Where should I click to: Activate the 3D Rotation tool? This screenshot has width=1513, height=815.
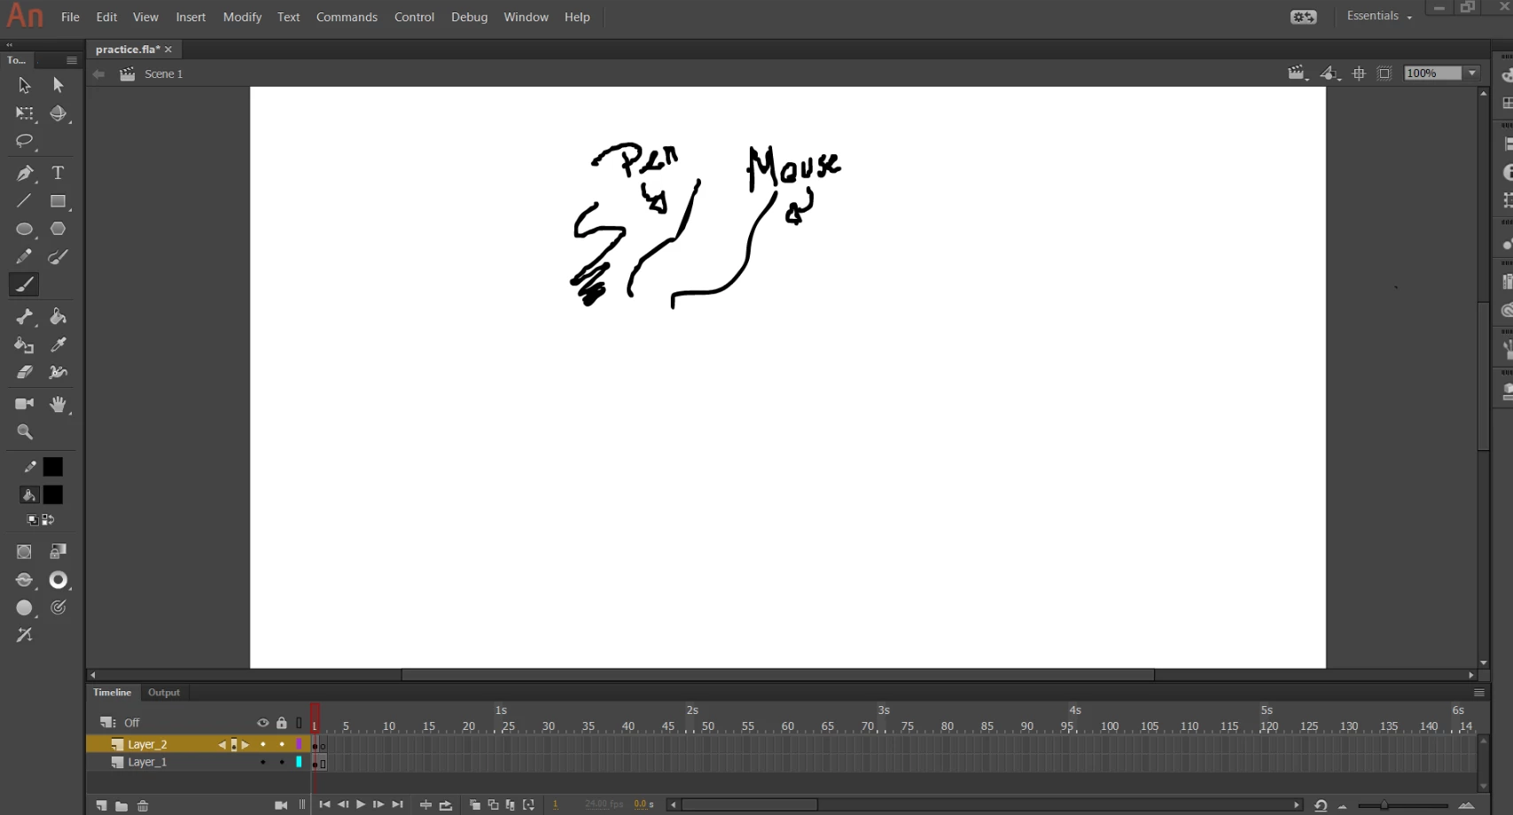click(58, 113)
